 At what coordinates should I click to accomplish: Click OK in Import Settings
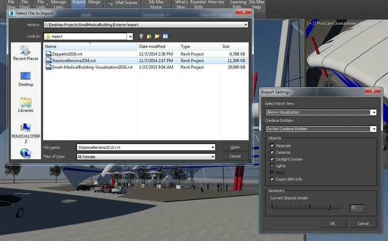click(x=333, y=223)
